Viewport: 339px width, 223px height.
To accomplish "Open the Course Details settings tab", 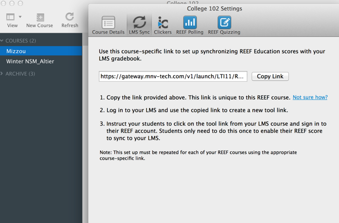I will [108, 25].
